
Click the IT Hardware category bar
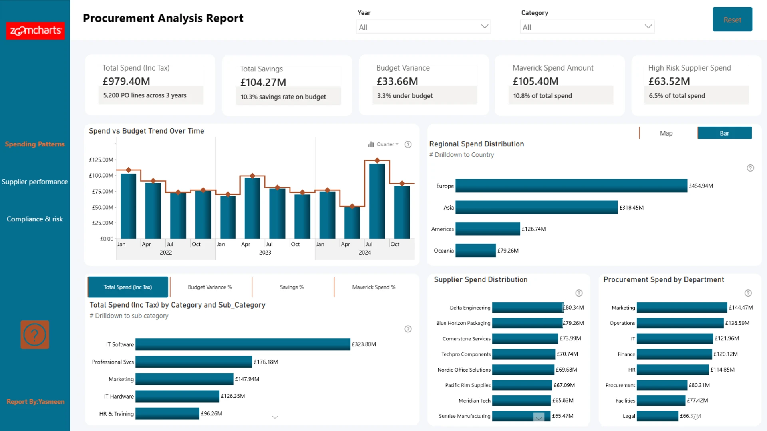click(x=177, y=396)
